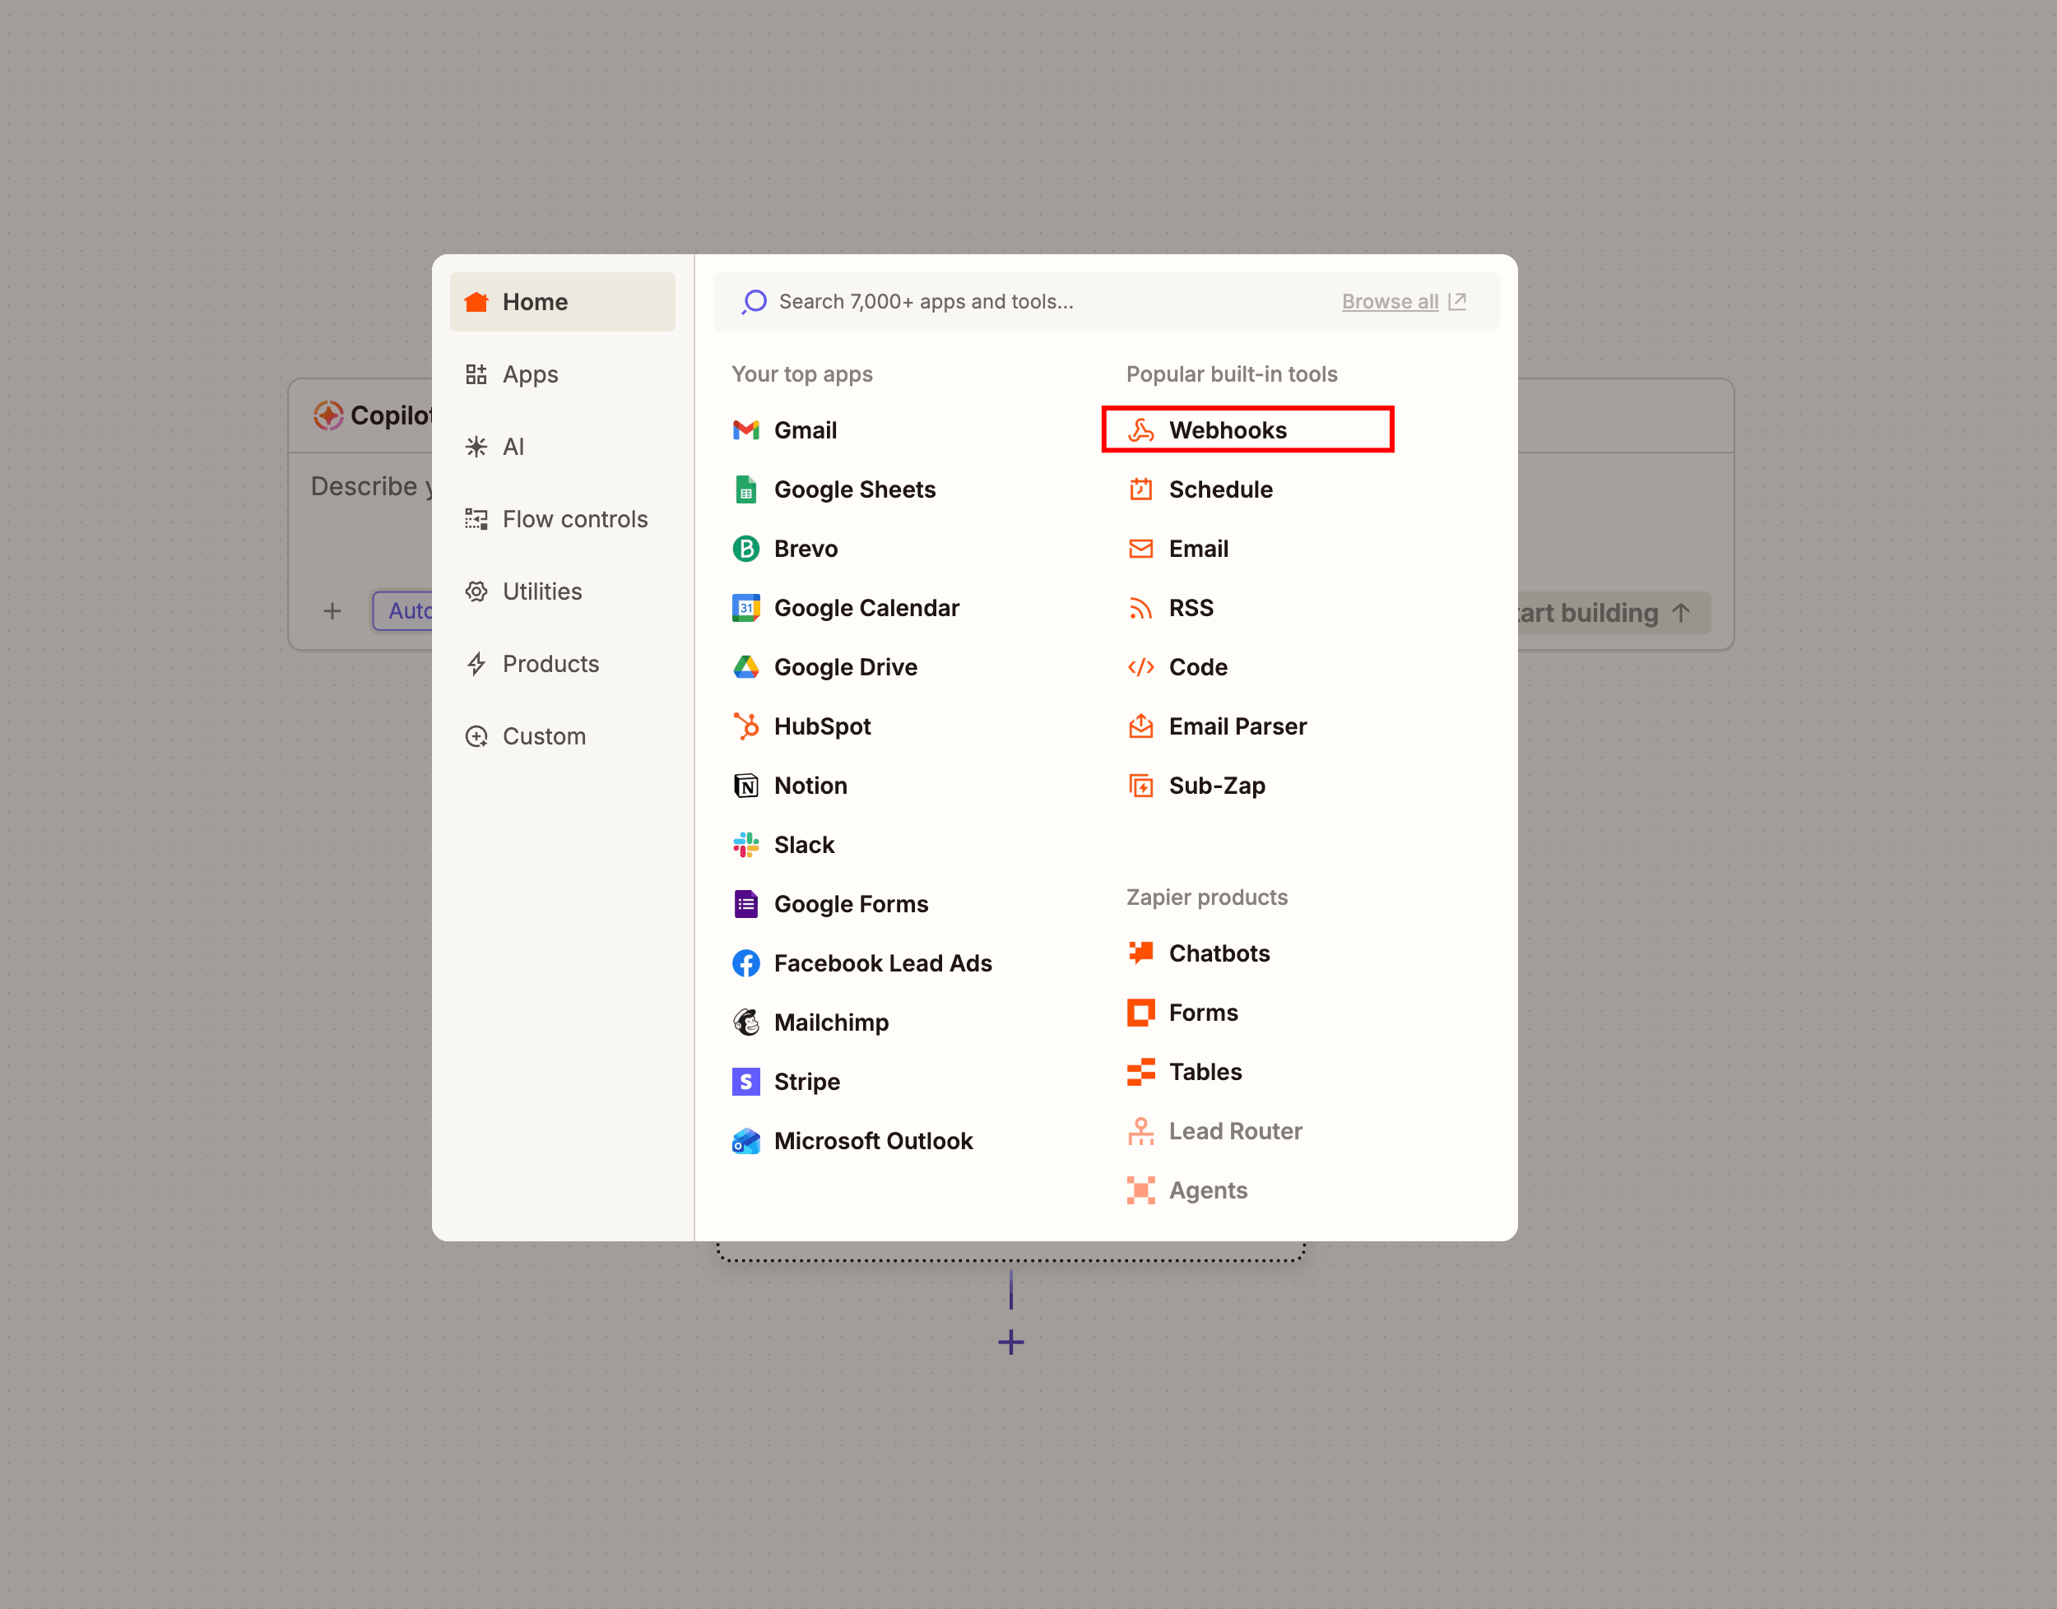Screen dimensions: 2057x1609
Task: Add a step with the plus below
Action: [1011, 1342]
